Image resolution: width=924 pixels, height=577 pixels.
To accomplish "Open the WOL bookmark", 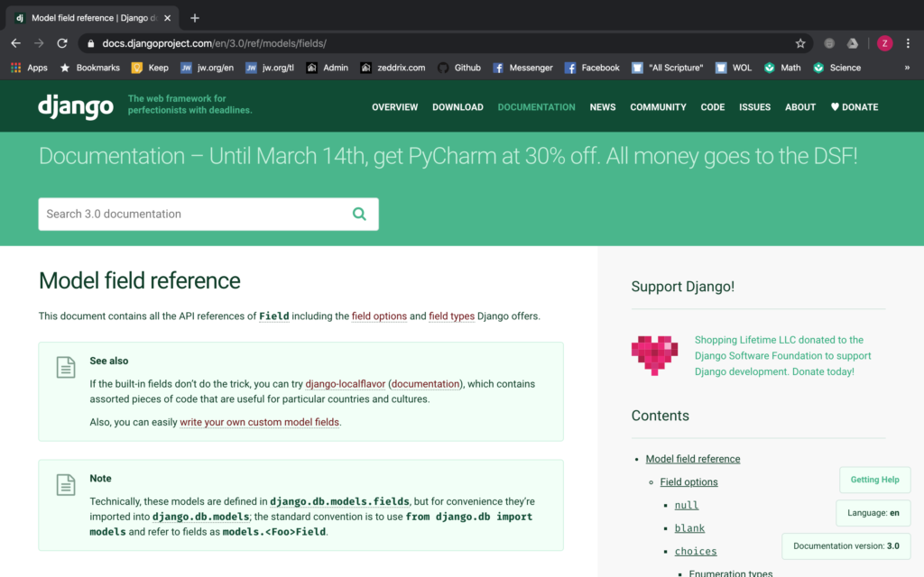I will pos(734,68).
